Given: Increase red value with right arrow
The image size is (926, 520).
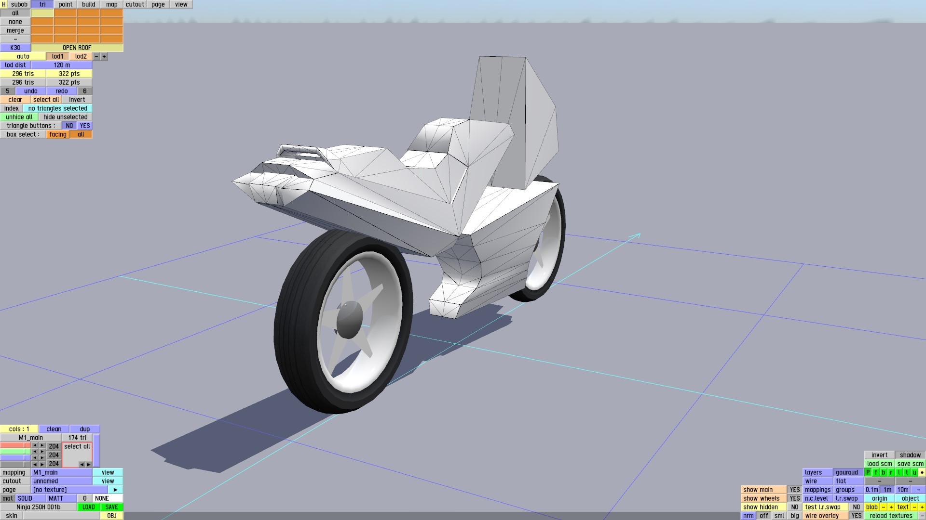Looking at the screenshot, I should click(42, 446).
